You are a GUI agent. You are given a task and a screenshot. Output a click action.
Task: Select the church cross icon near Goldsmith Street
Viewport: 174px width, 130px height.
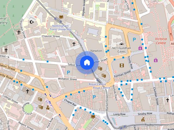(74, 44)
